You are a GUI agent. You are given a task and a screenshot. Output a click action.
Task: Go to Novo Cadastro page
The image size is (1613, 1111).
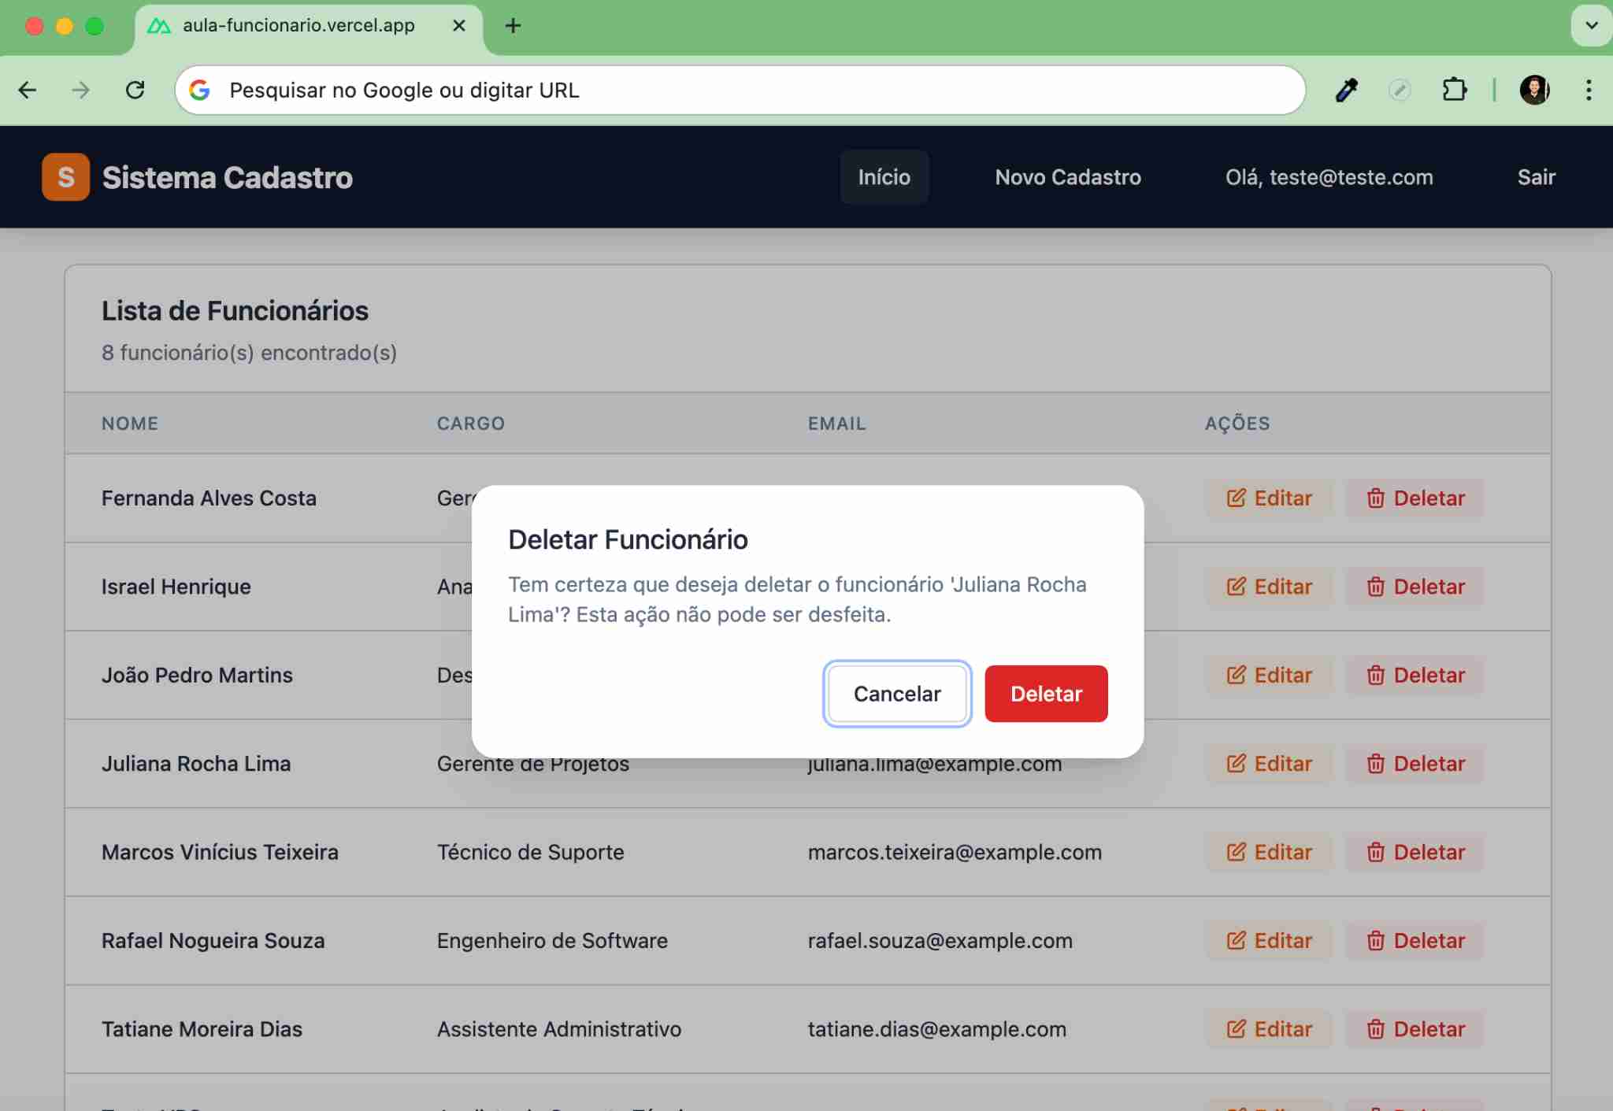[x=1067, y=177]
